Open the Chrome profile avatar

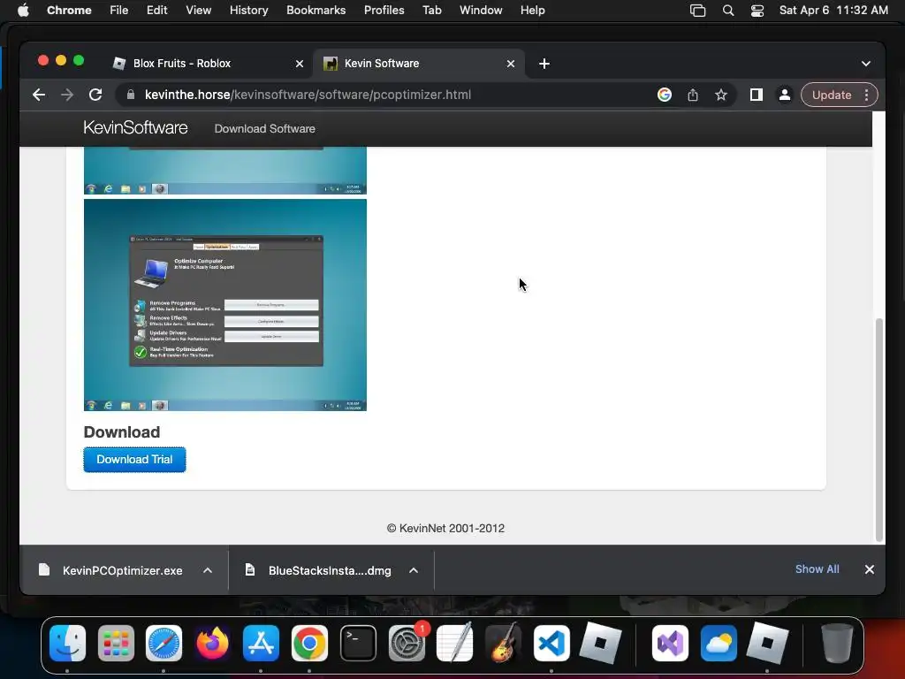pos(785,95)
